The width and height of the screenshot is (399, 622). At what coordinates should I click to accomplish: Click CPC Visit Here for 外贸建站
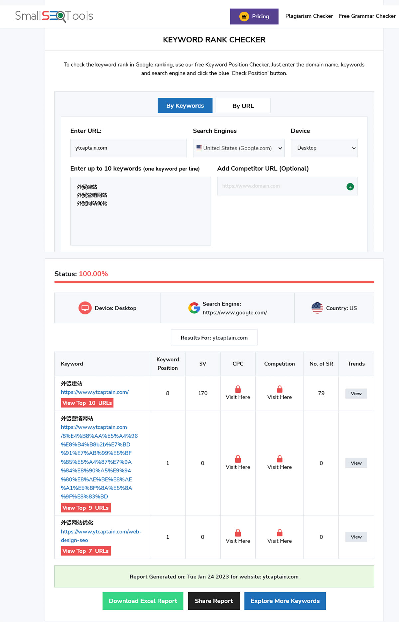(x=238, y=397)
